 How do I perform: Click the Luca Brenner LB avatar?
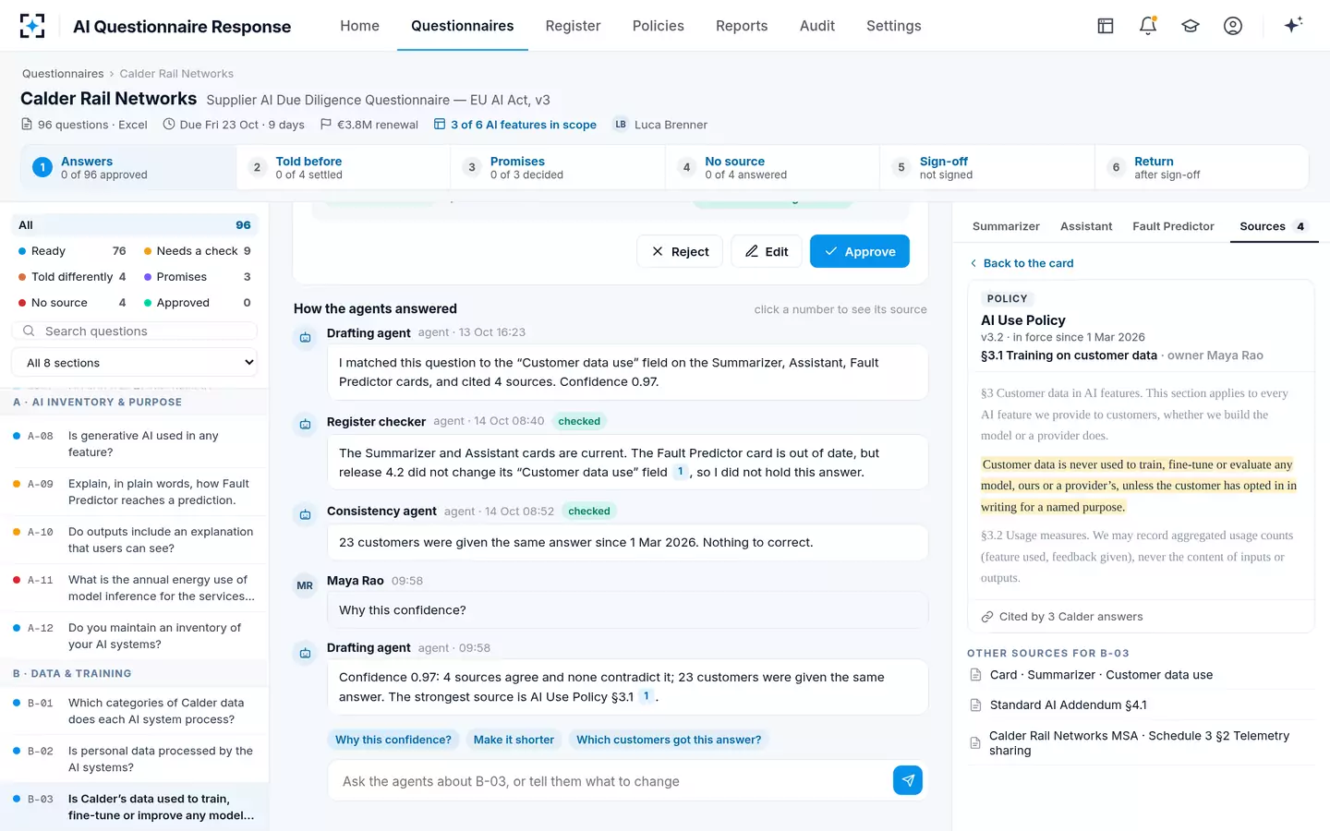(x=621, y=125)
